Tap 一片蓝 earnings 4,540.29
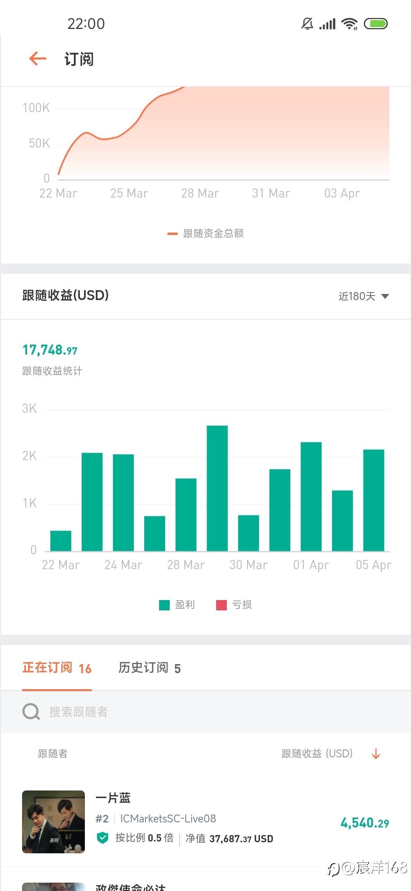The image size is (411, 891). pyautogui.click(x=365, y=823)
